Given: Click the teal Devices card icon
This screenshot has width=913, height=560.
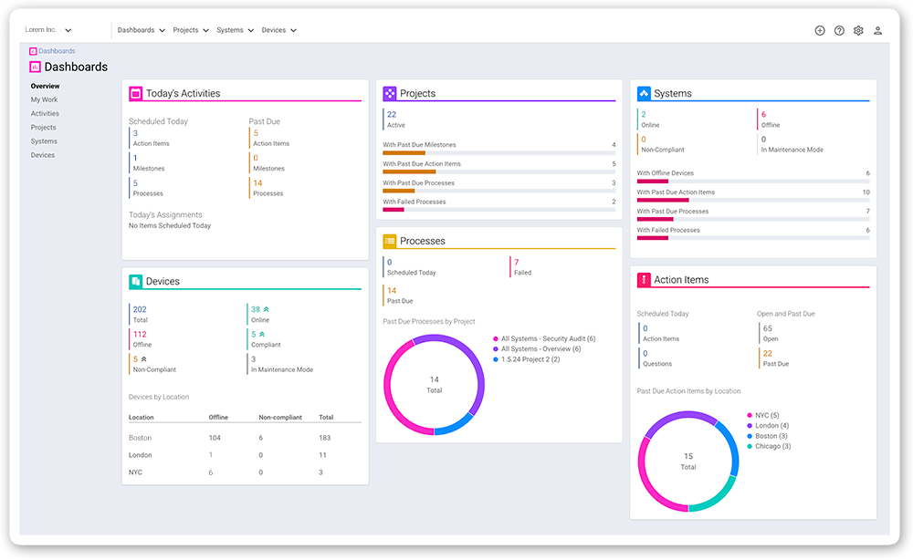Looking at the screenshot, I should click(x=135, y=281).
